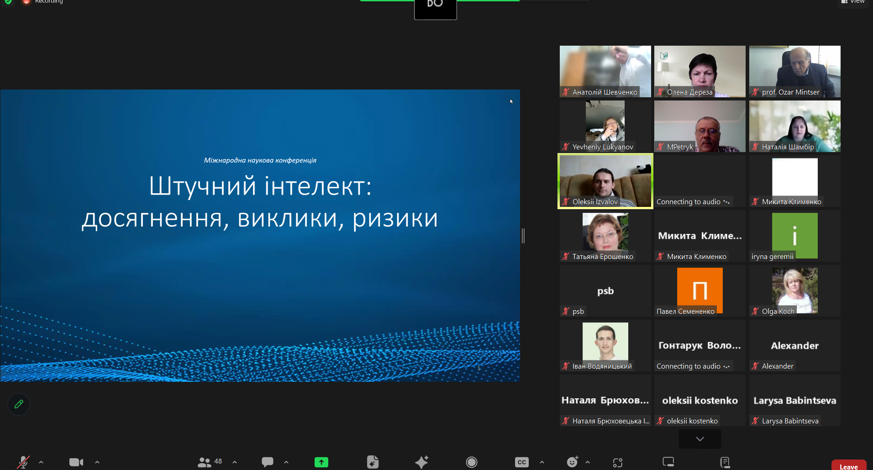Click the green Share Screen button

(321, 462)
